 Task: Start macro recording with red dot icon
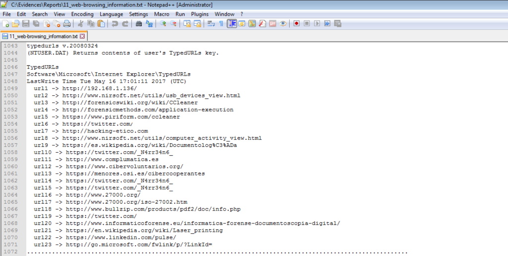[x=296, y=23]
